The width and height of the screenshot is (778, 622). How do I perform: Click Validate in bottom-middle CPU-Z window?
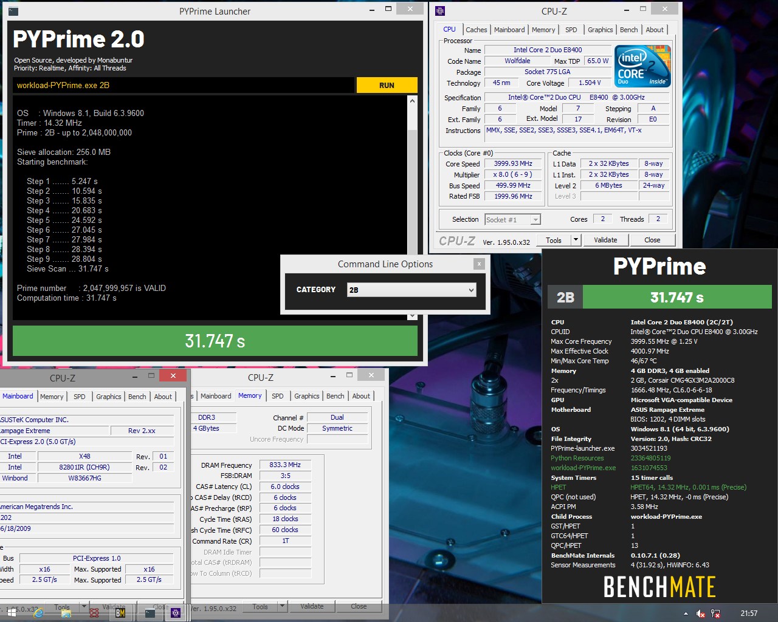tap(312, 606)
